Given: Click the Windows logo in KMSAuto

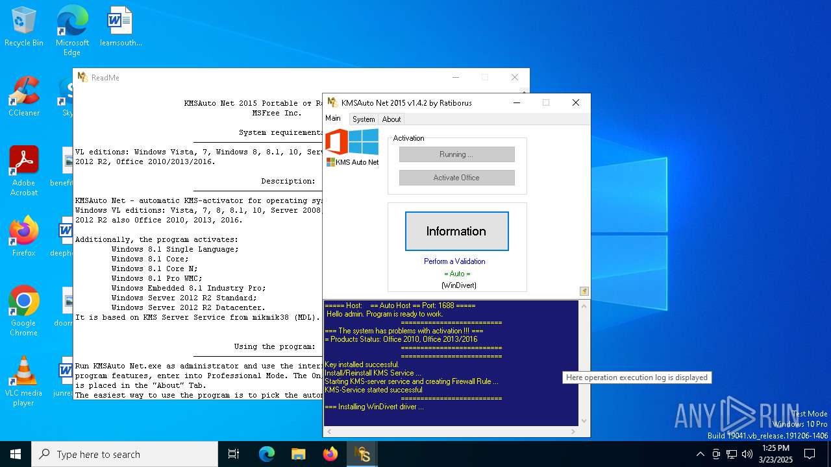Looking at the screenshot, I should pyautogui.click(x=364, y=142).
